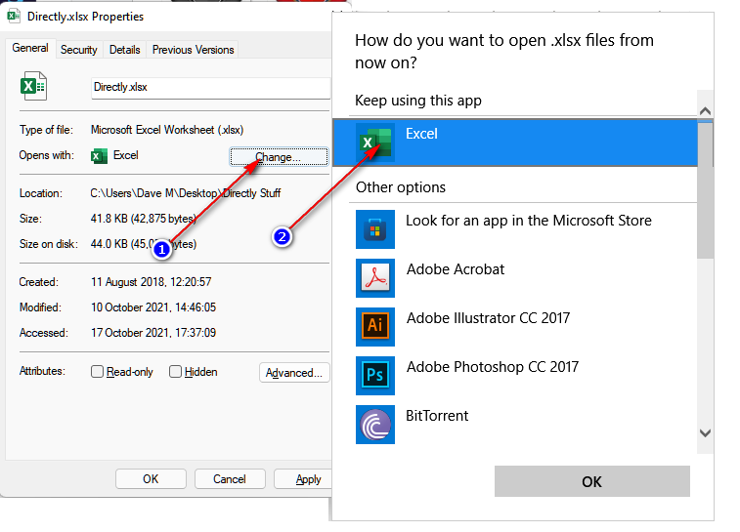This screenshot has height=532, width=740.
Task: Select the highlighted 'Excel' label
Action: click(421, 134)
